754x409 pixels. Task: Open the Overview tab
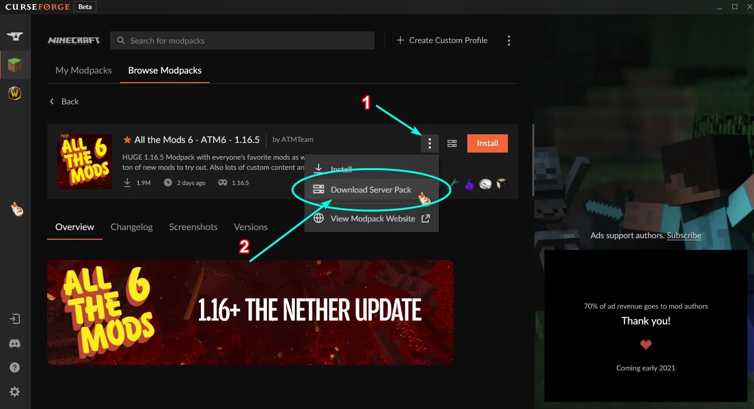(x=75, y=227)
